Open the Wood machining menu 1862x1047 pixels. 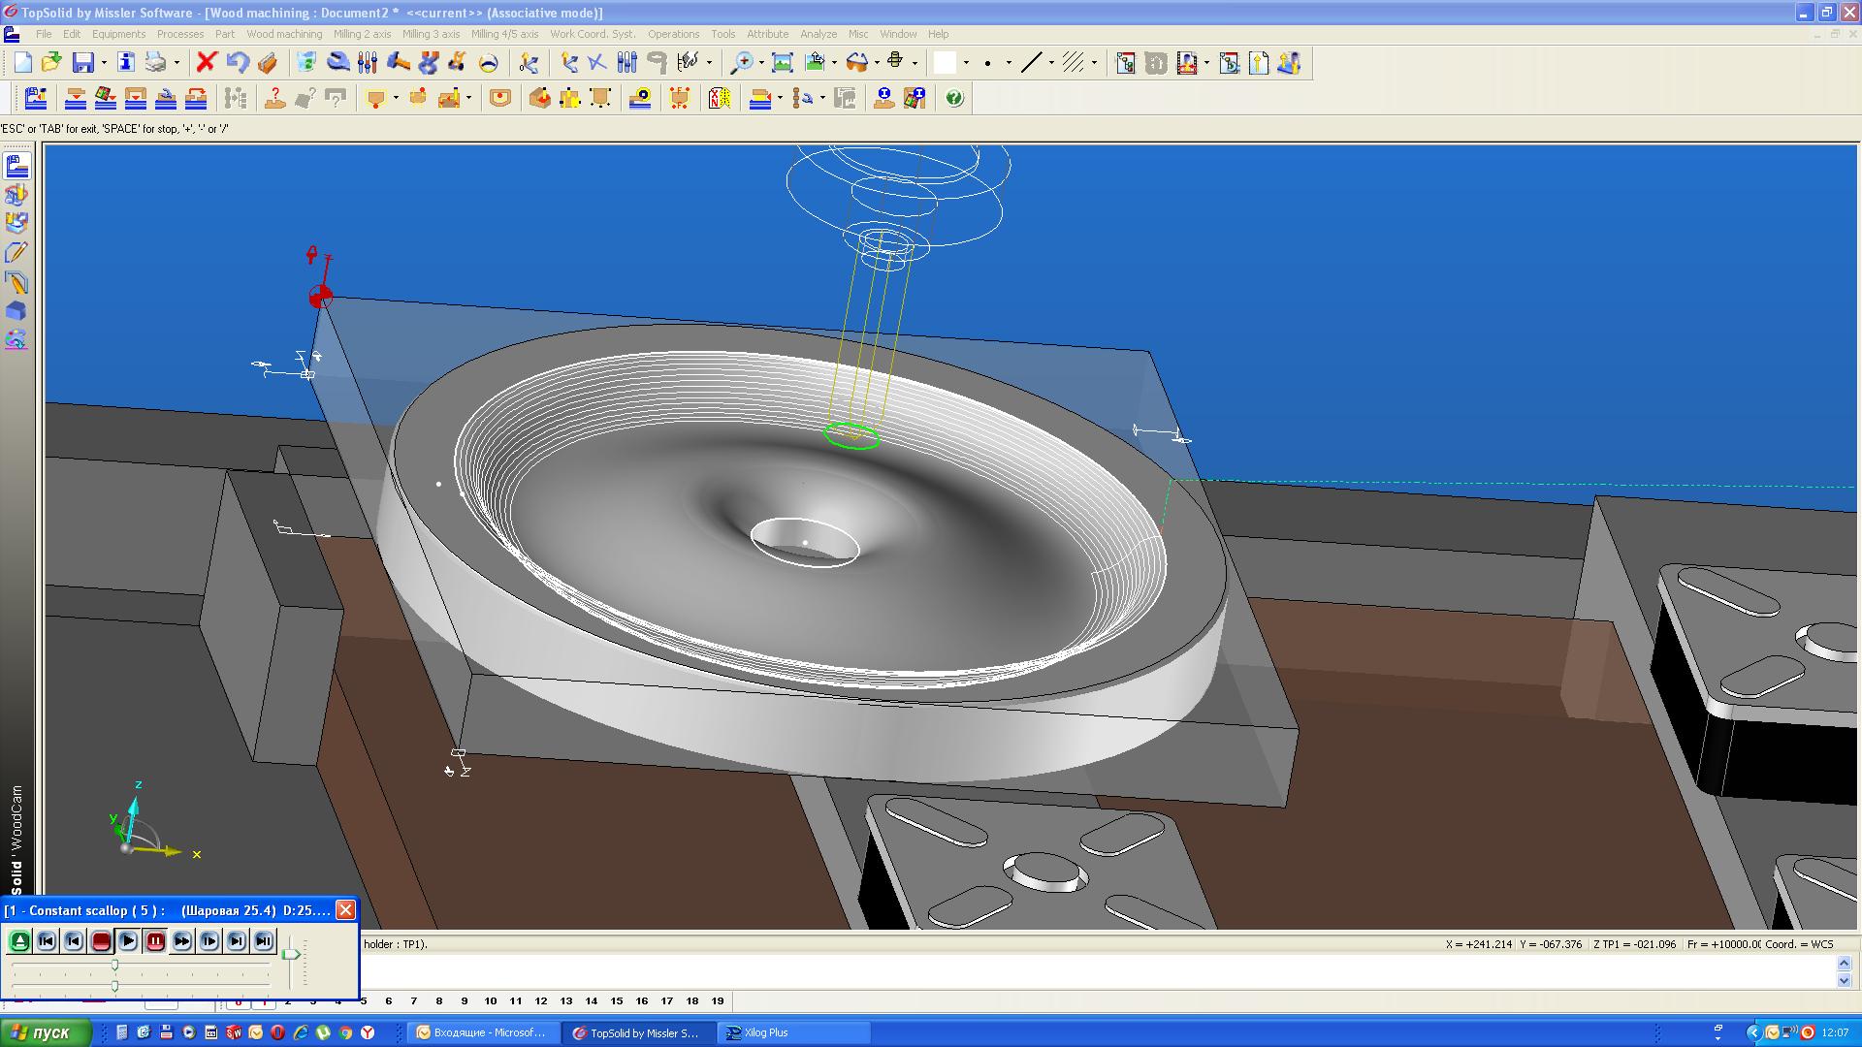click(283, 34)
